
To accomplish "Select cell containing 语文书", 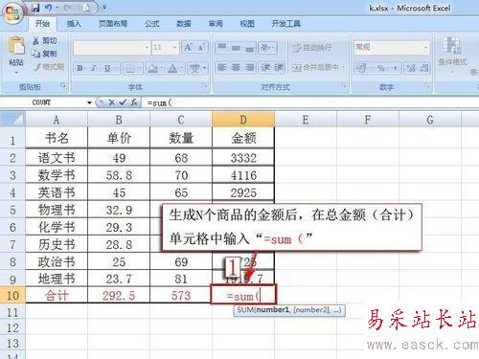I will coord(57,158).
